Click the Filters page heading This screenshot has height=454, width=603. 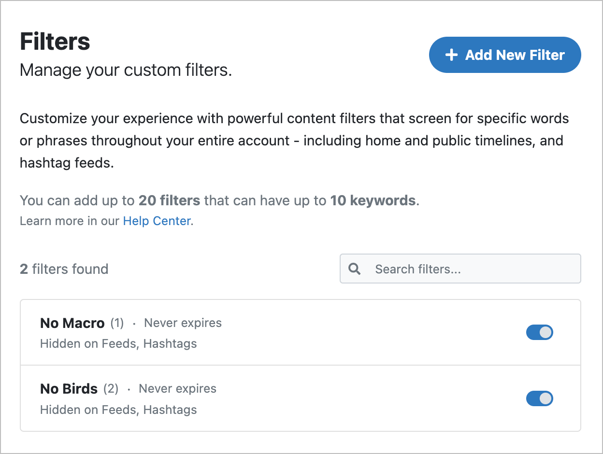click(x=55, y=42)
